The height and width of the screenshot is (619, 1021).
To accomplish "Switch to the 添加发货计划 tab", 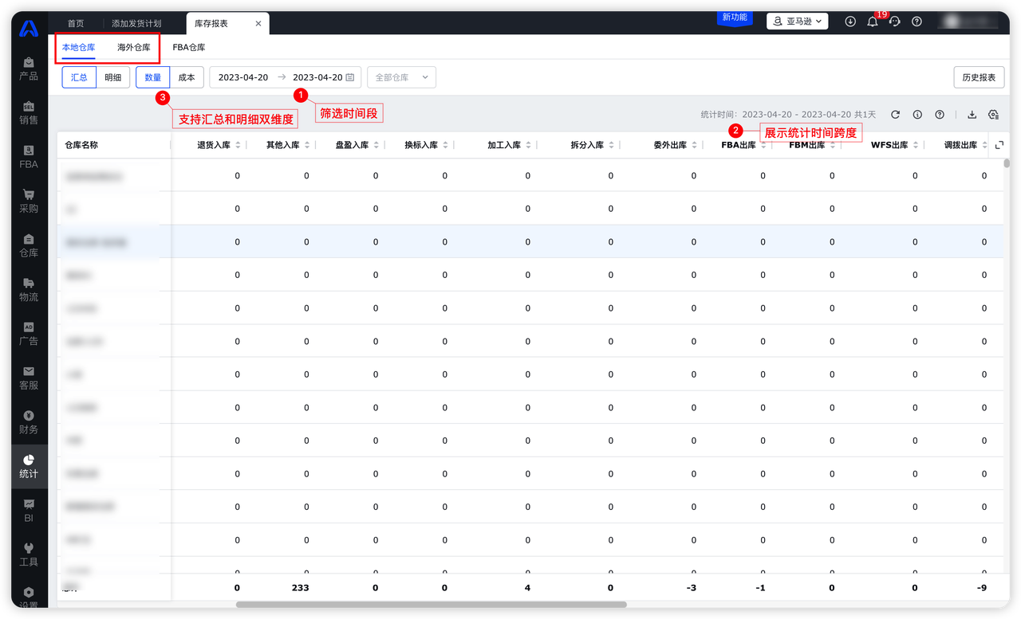I will 136,24.
